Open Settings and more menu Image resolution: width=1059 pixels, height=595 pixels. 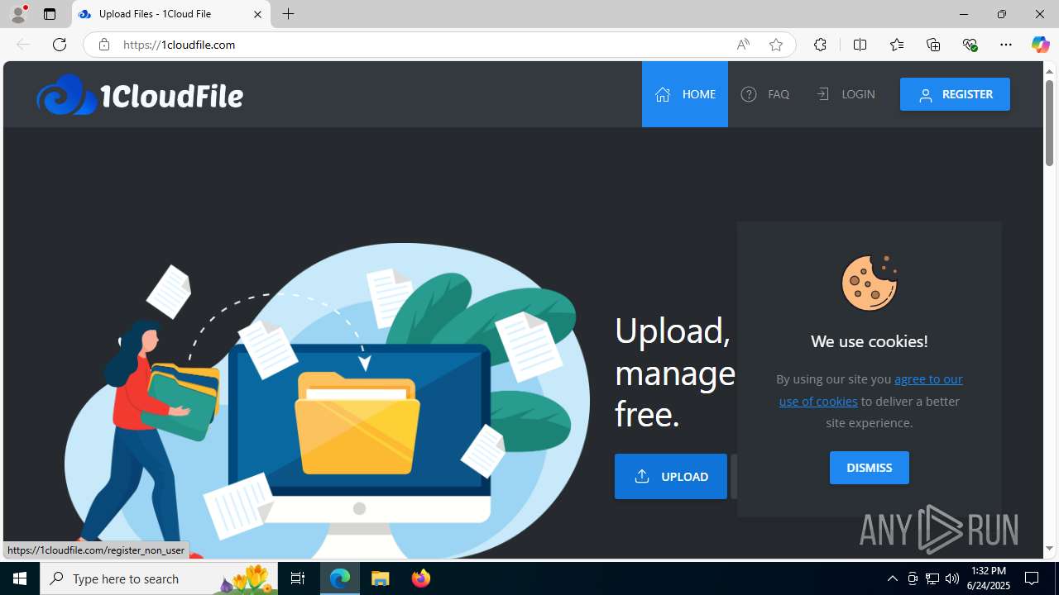click(1006, 45)
